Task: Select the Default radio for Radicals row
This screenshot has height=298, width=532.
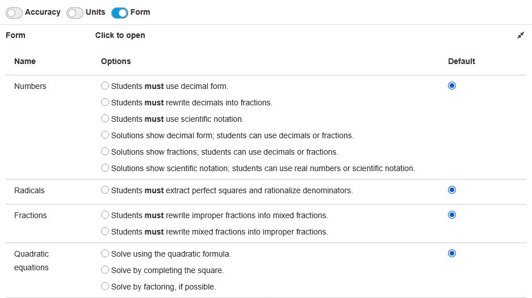Action: (x=452, y=190)
